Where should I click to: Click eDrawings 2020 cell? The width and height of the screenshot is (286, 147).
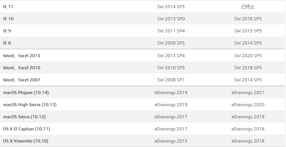248,105
